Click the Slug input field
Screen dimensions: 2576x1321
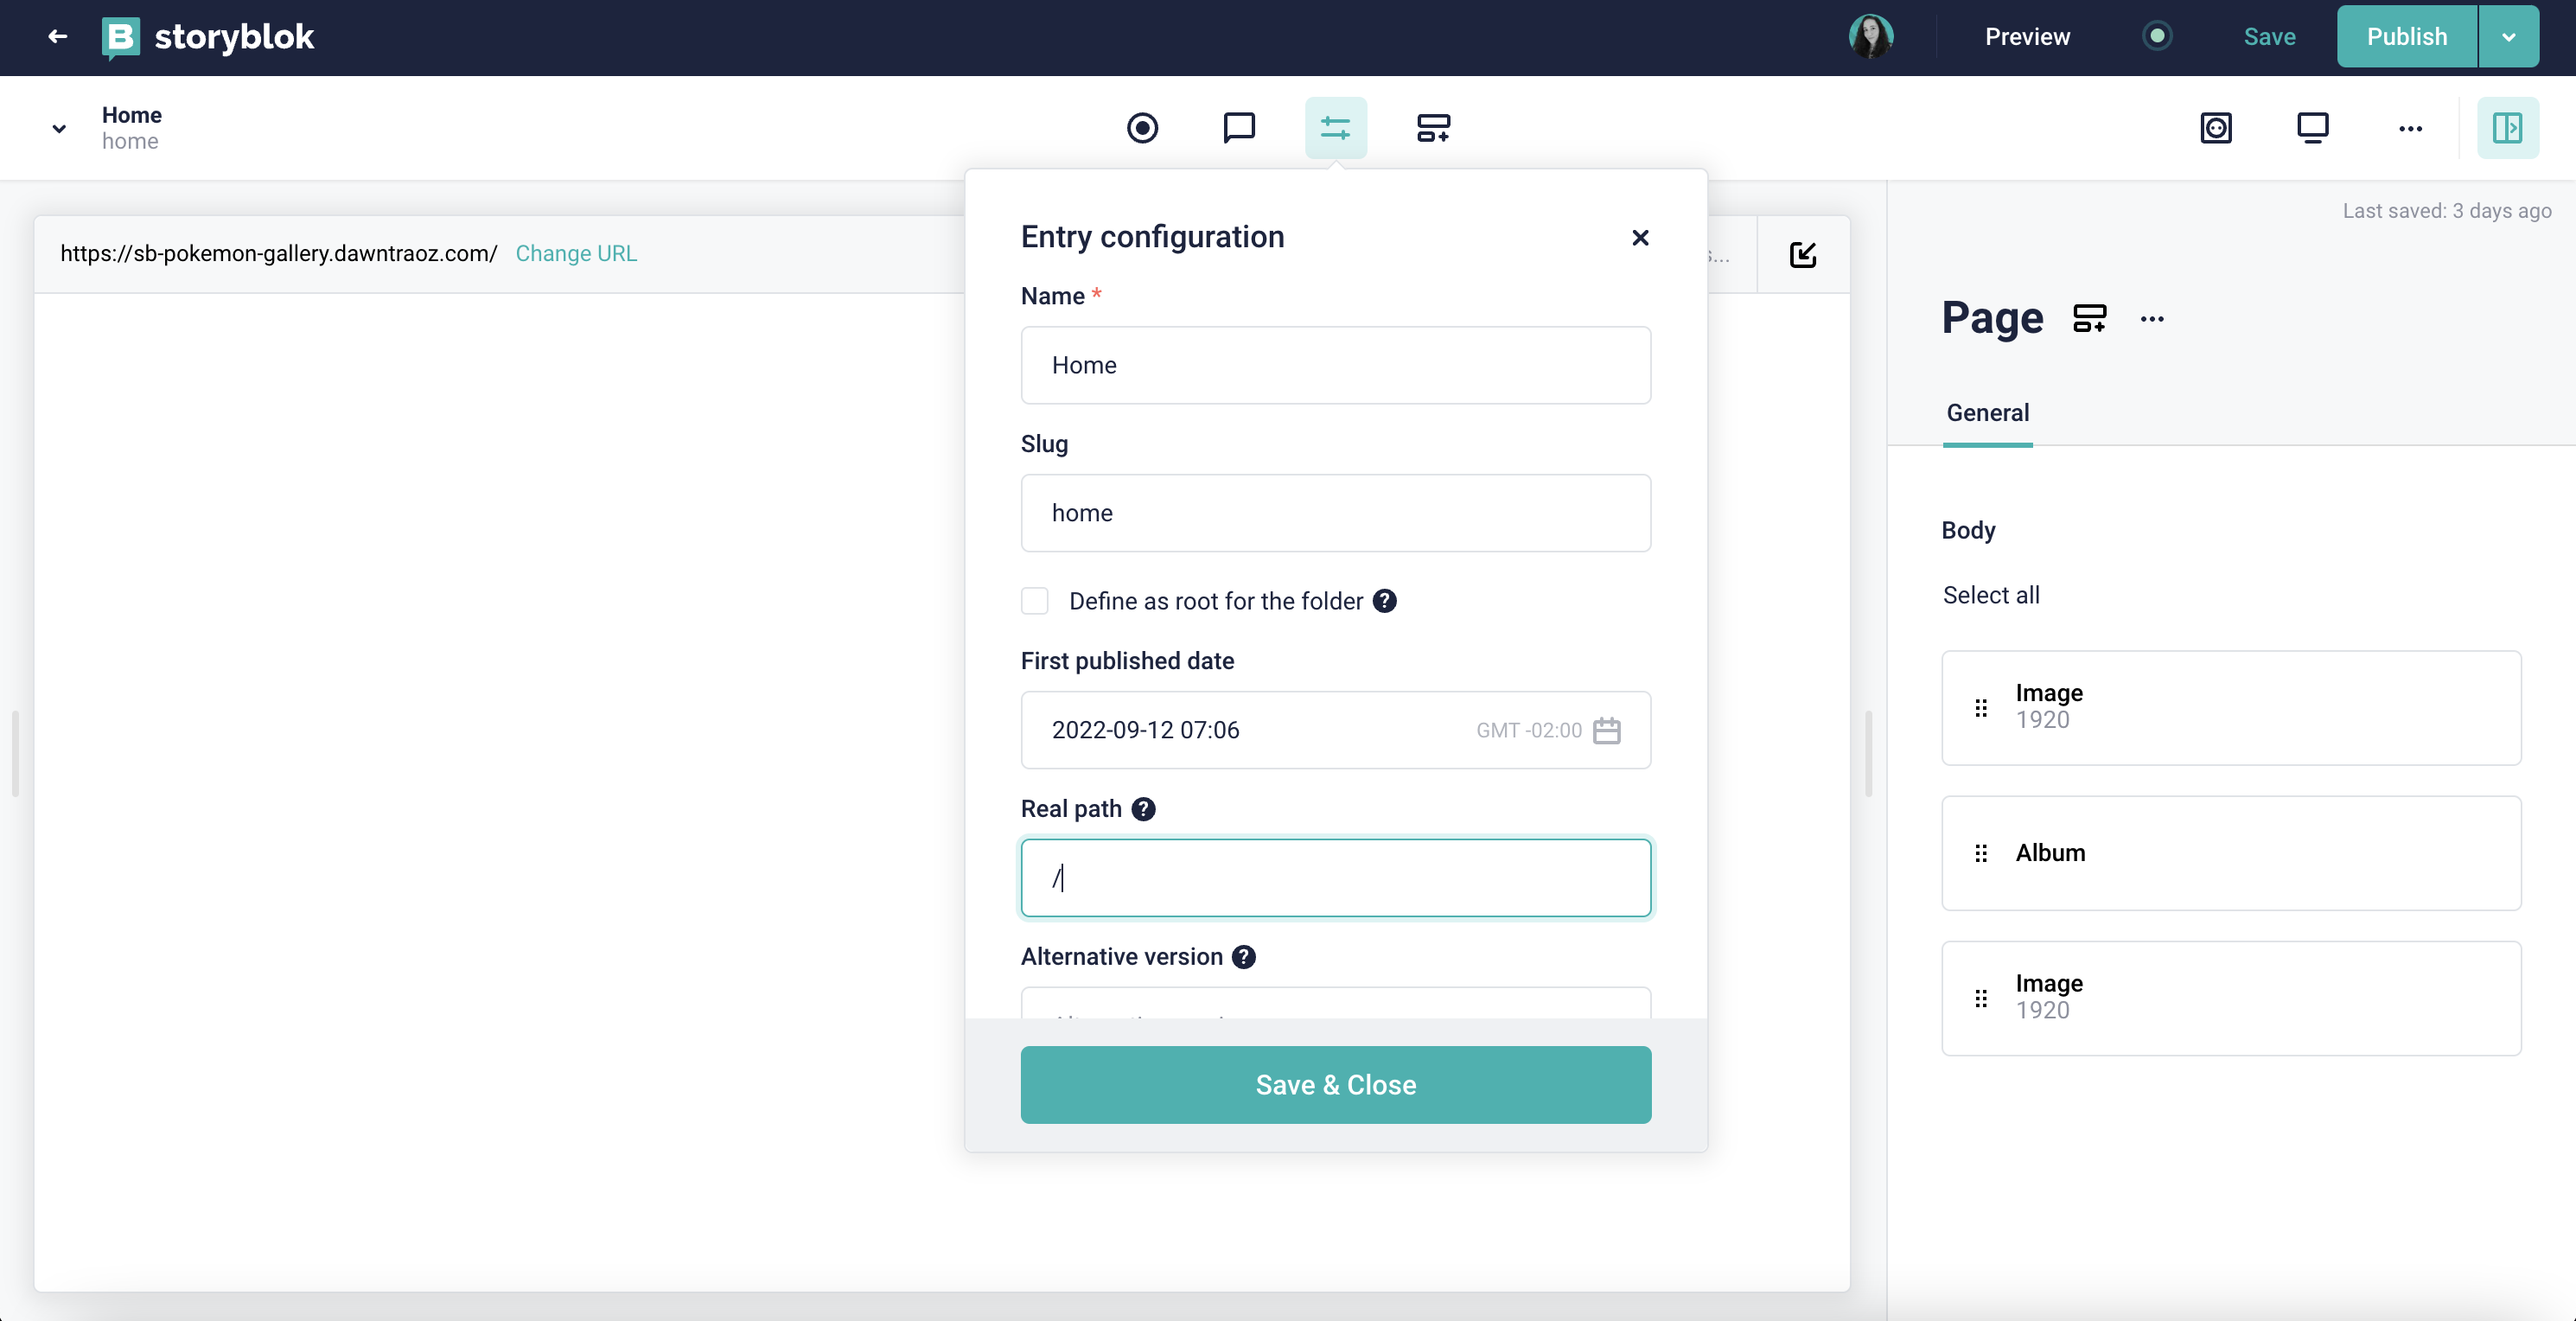click(1335, 513)
